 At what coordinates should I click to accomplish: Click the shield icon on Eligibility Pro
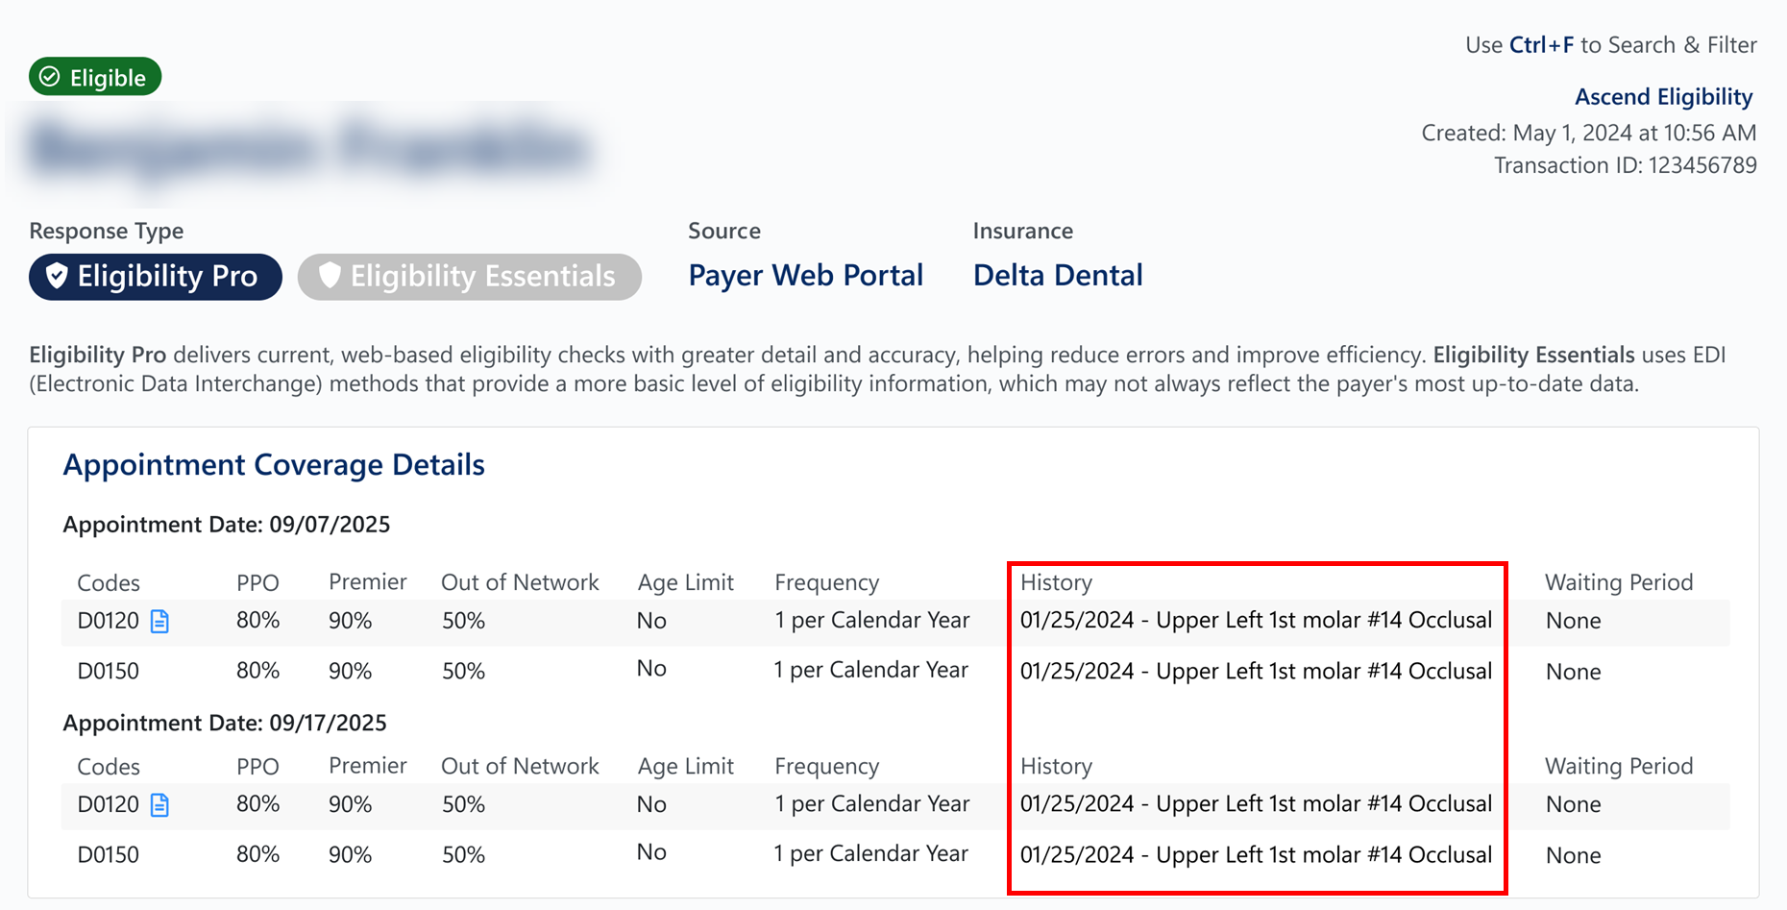click(57, 277)
